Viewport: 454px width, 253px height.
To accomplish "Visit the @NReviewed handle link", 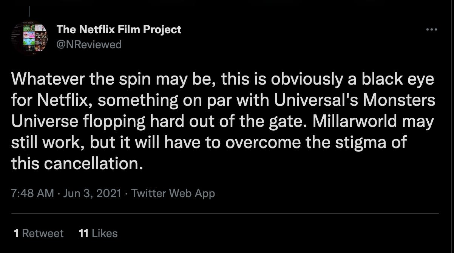I will tap(89, 45).
